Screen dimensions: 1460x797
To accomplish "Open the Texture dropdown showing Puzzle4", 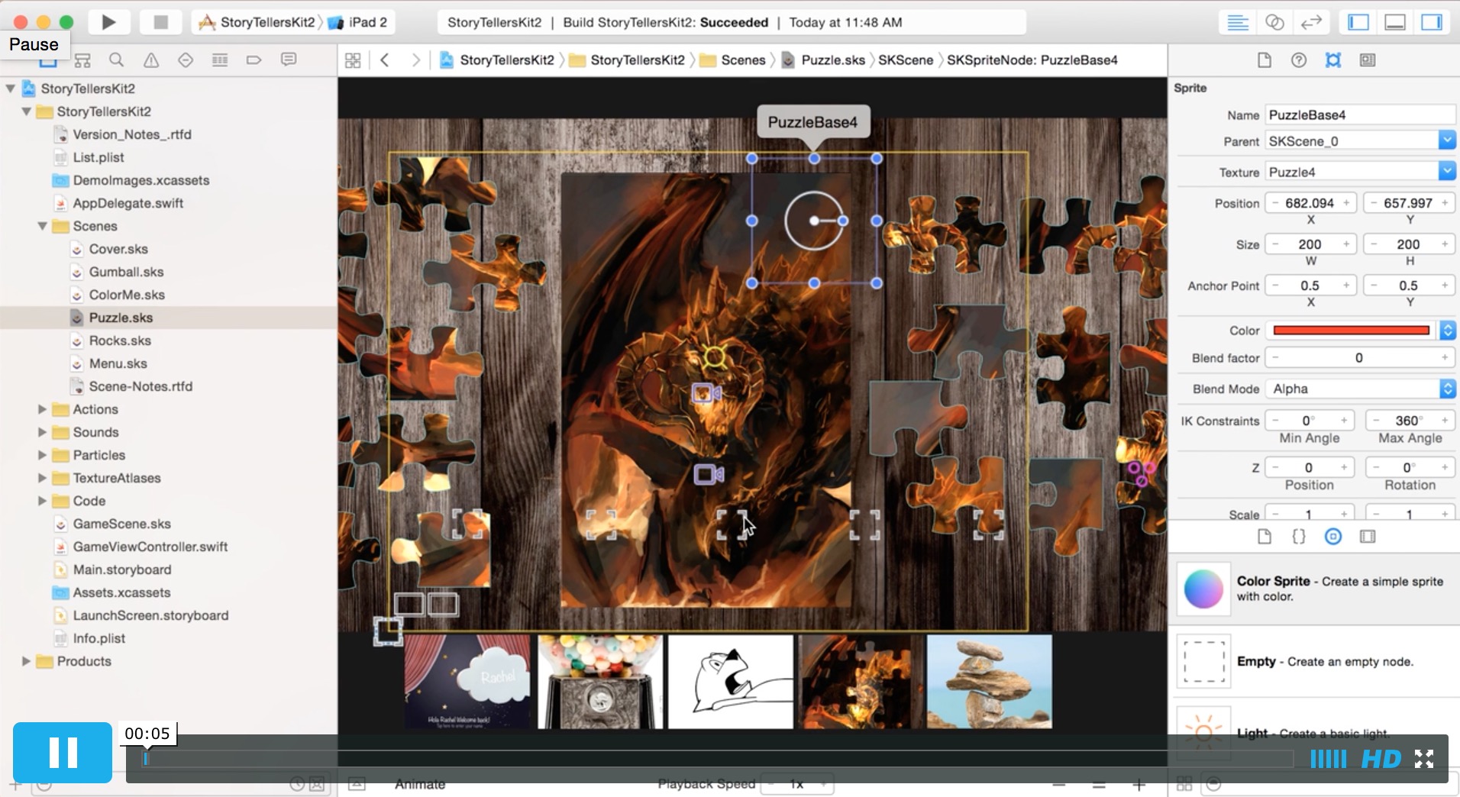I will coord(1446,172).
